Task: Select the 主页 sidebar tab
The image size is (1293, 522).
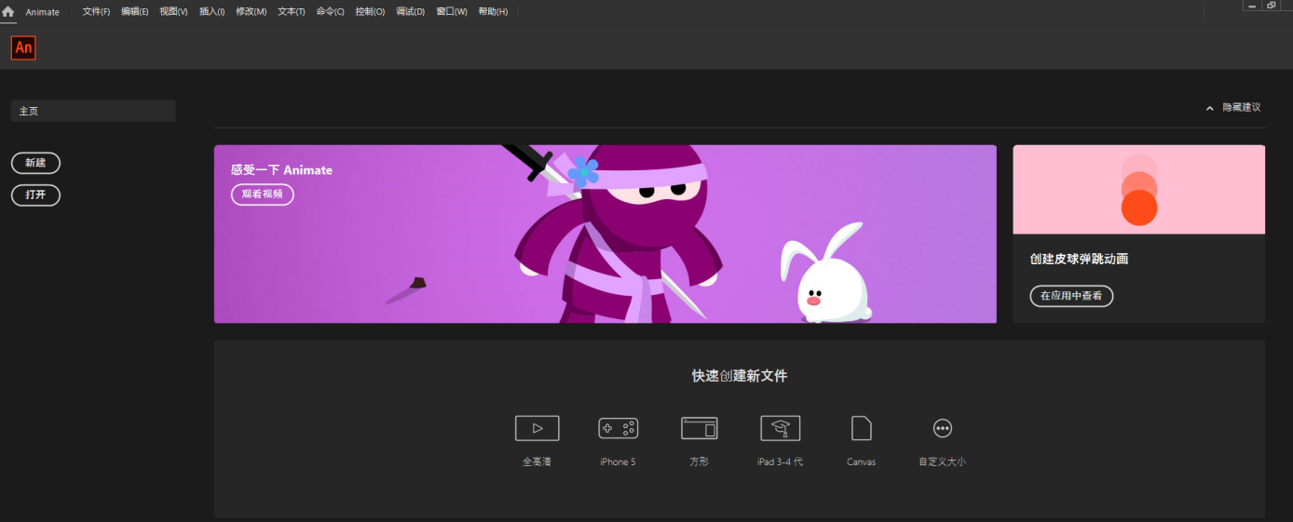Action: (93, 111)
